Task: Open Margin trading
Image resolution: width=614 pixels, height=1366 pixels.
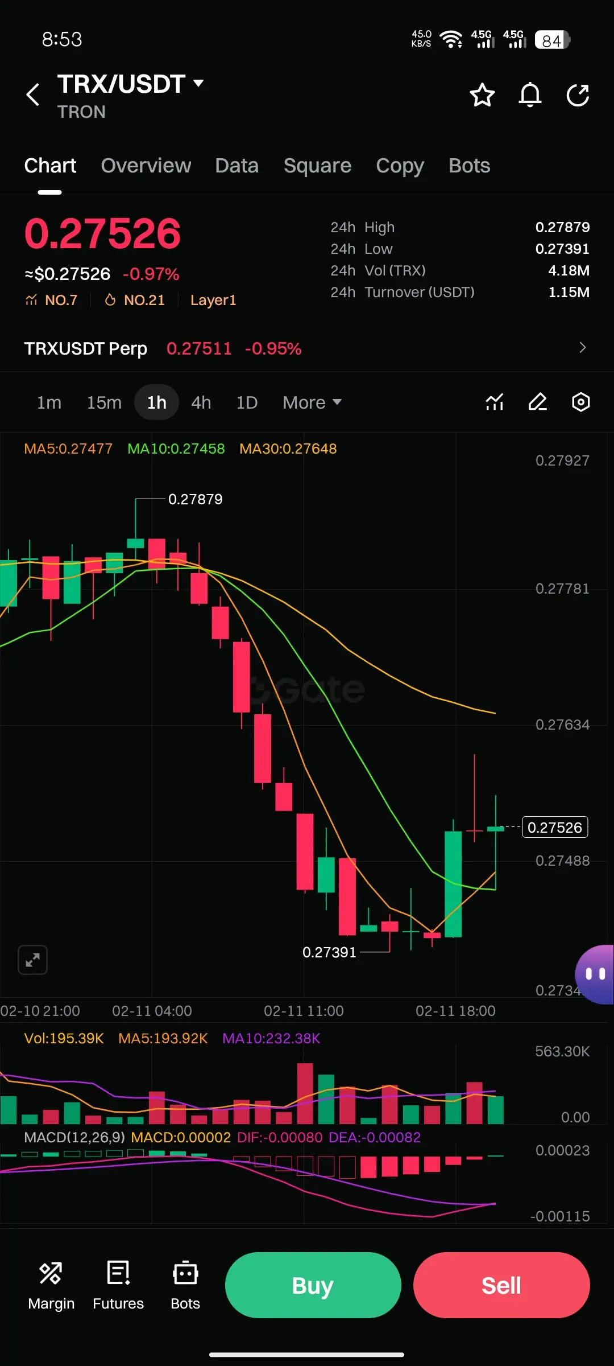Action: 51,1286
